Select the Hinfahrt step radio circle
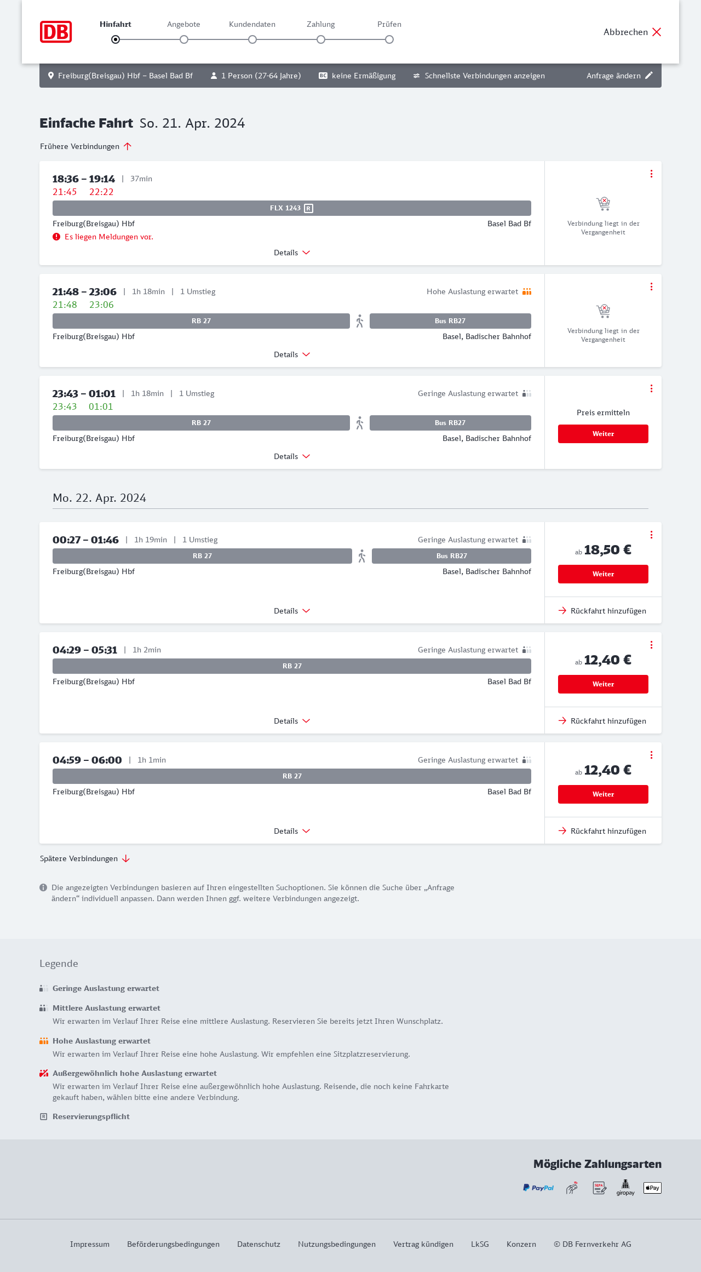 click(x=116, y=39)
